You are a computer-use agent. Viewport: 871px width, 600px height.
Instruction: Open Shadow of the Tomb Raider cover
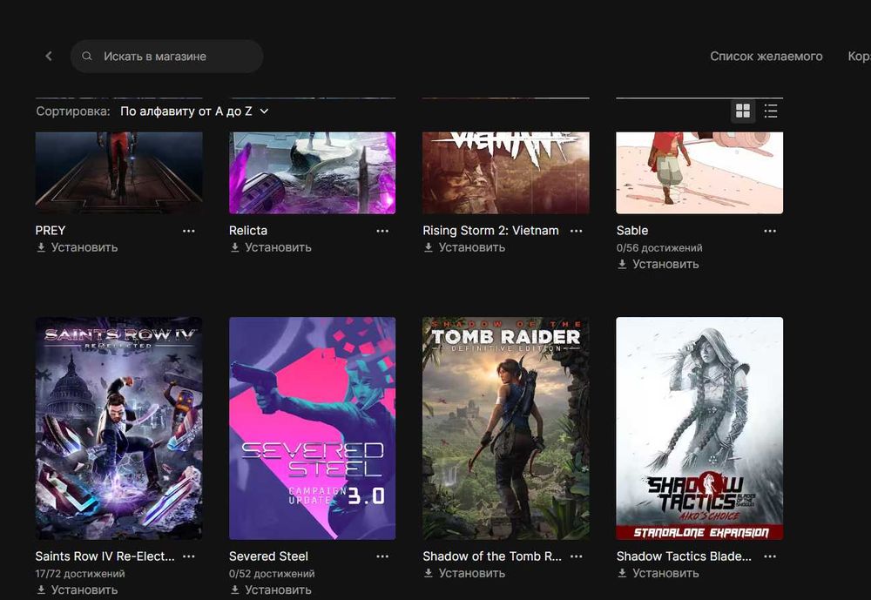coord(506,428)
